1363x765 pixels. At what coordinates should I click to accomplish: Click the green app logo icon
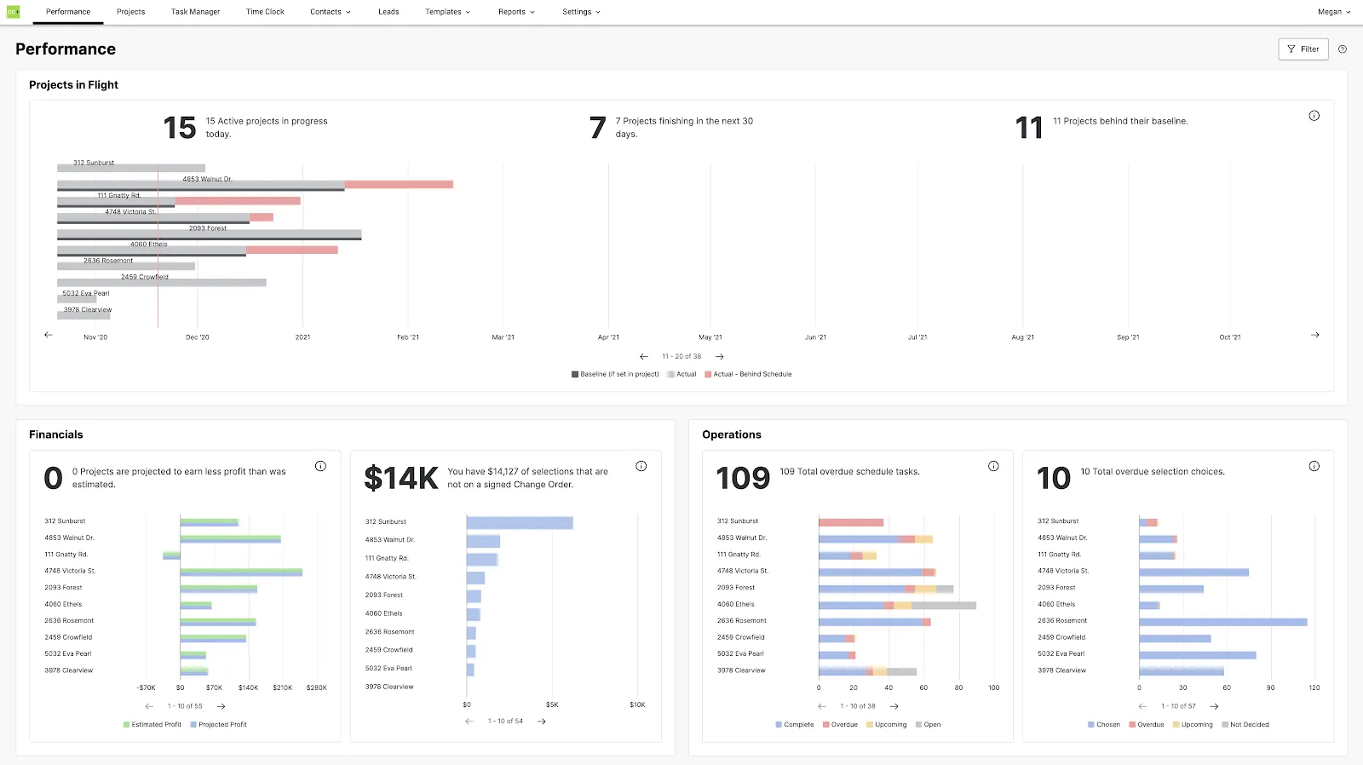click(13, 12)
